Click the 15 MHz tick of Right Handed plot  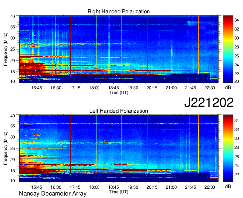coord(13,72)
